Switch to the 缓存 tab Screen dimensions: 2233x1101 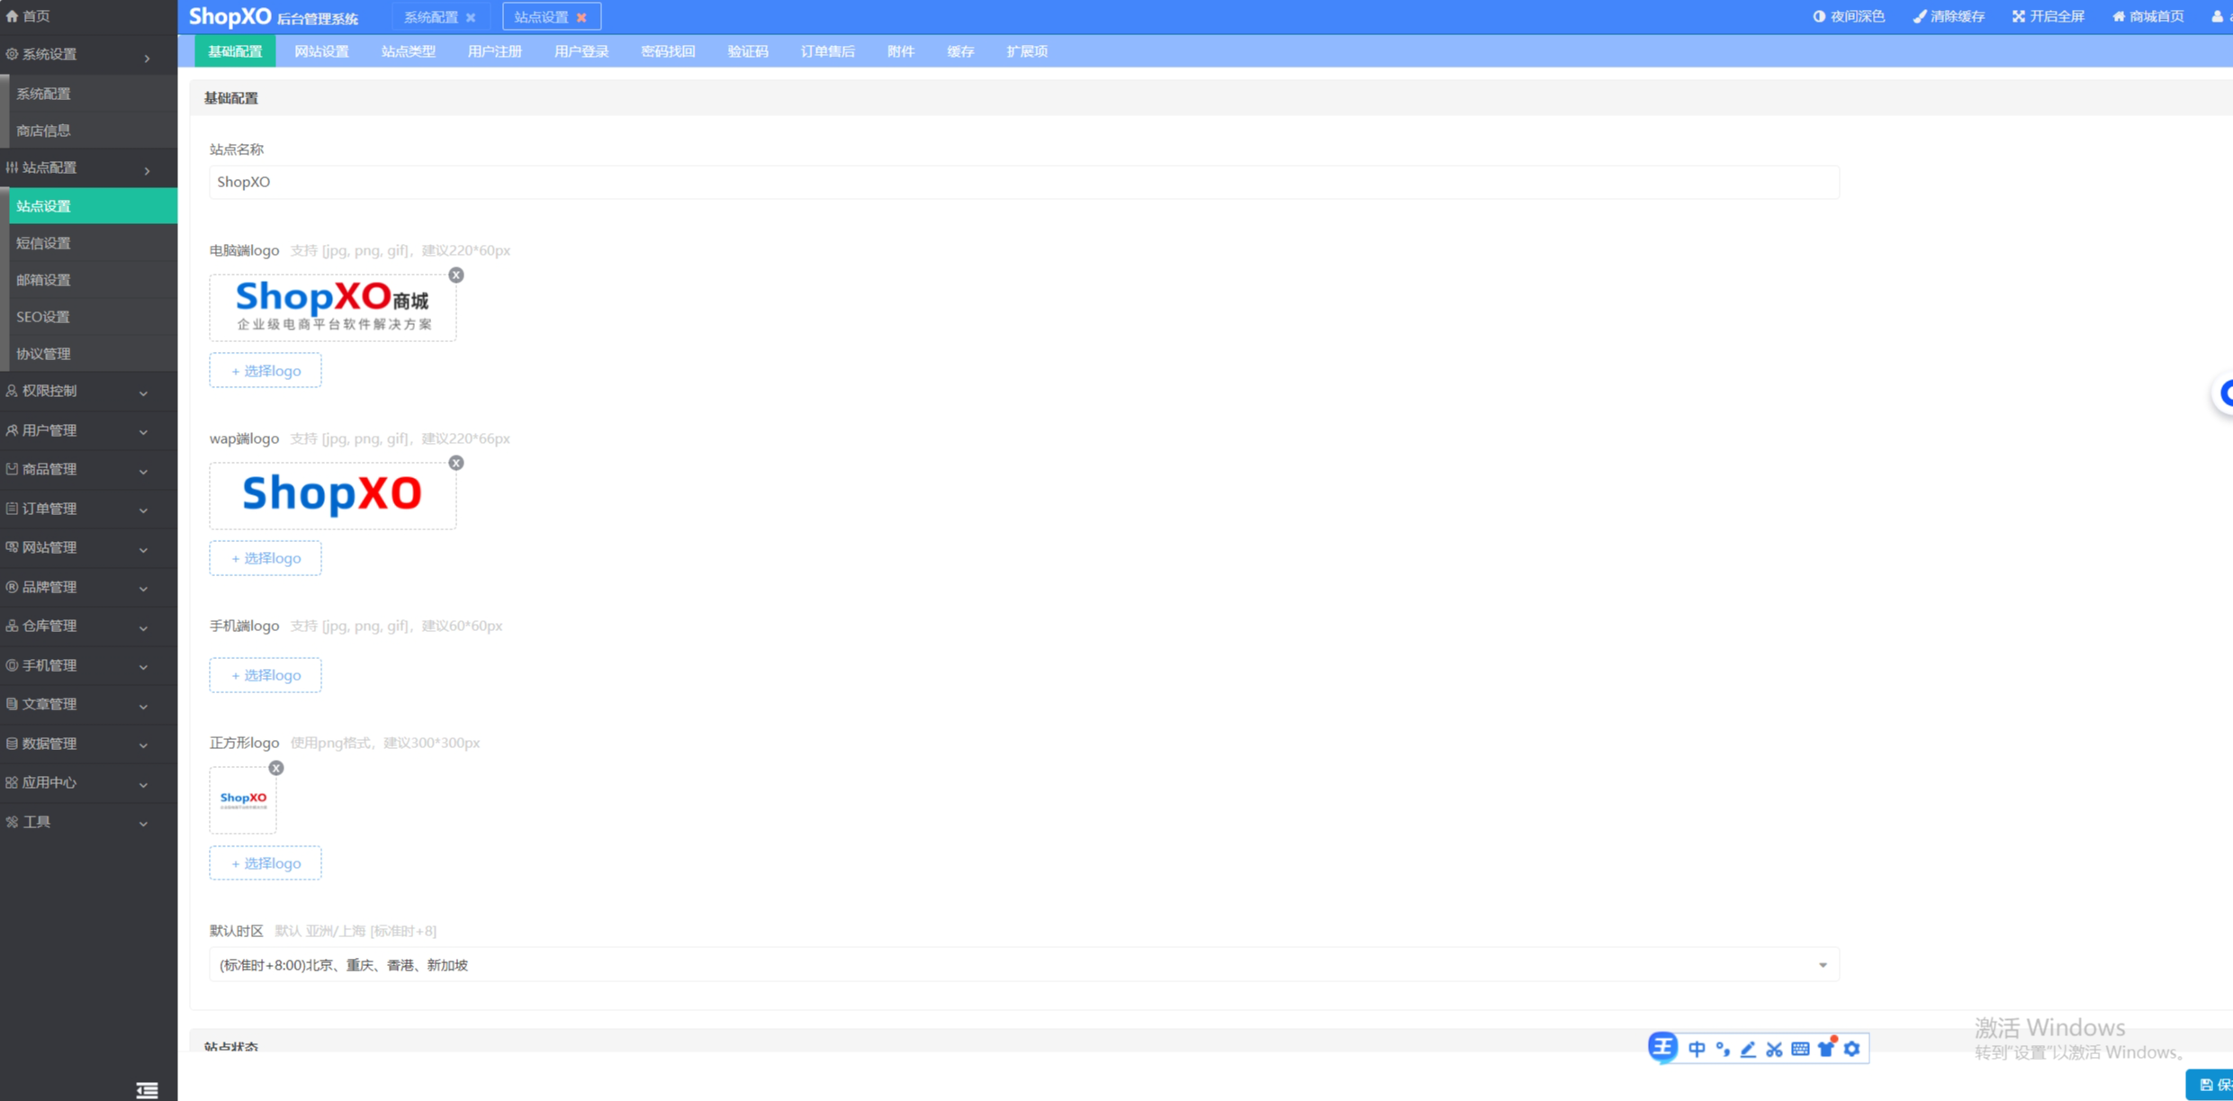960,51
